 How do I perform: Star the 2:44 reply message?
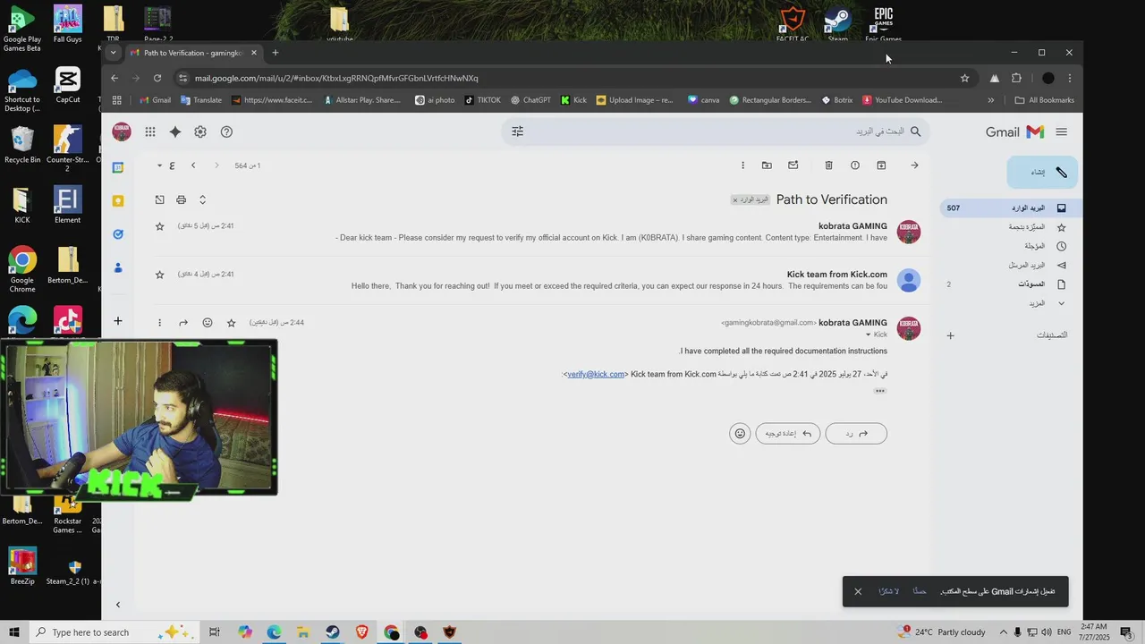point(232,323)
